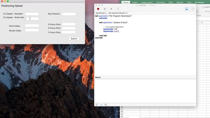Select Excel row 39 header

(122, 114)
